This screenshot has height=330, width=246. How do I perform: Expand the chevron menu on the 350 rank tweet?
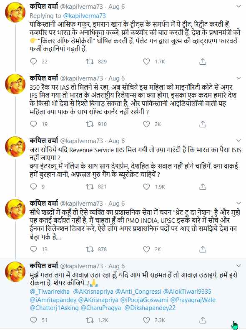pos(238,78)
